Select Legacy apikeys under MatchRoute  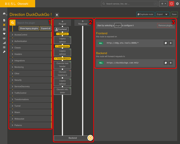[x=63, y=40]
